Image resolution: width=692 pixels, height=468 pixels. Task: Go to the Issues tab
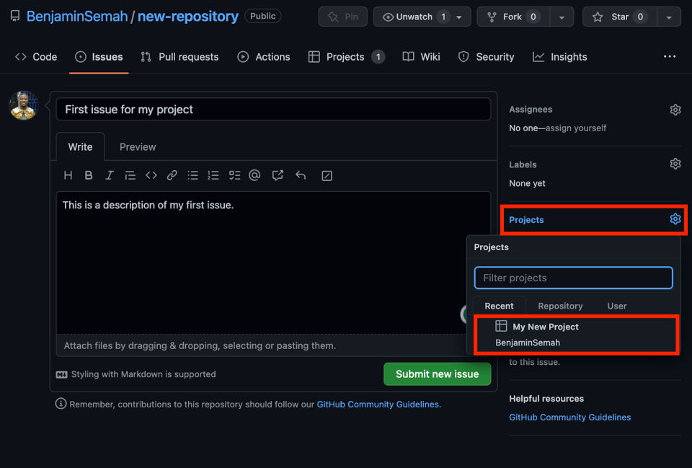[x=99, y=57]
